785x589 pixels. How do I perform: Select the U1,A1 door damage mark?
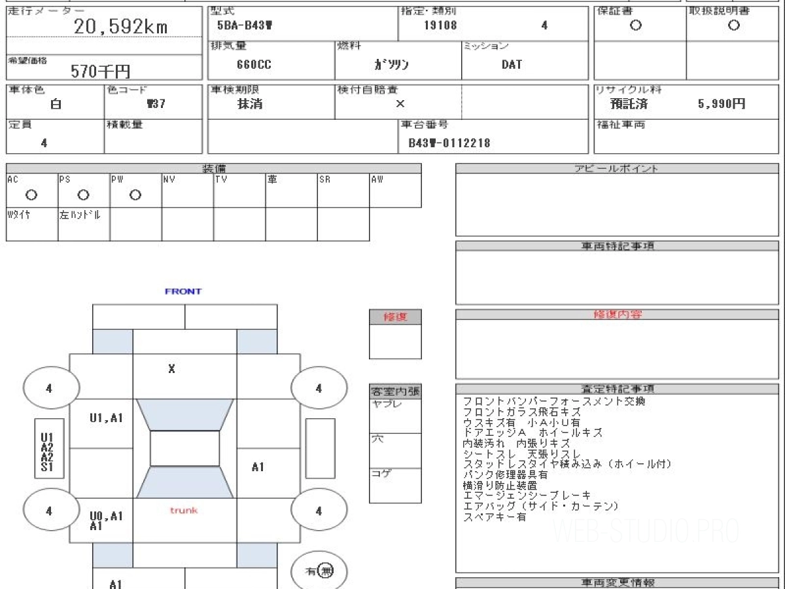coord(105,418)
